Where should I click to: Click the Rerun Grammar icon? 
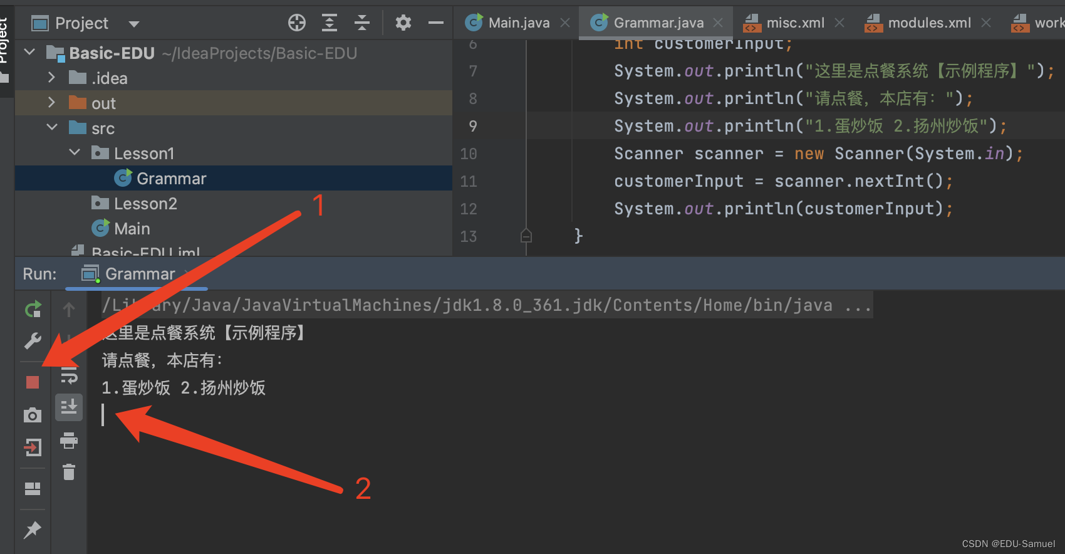pyautogui.click(x=33, y=309)
